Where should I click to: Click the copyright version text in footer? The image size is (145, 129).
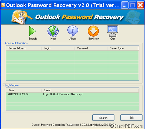[x=73, y=125]
